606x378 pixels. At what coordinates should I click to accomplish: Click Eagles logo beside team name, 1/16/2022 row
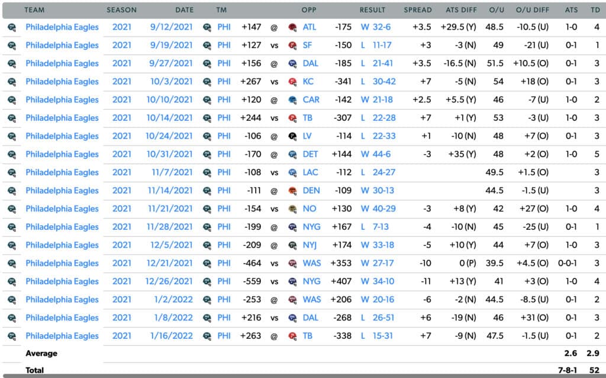click(12, 336)
